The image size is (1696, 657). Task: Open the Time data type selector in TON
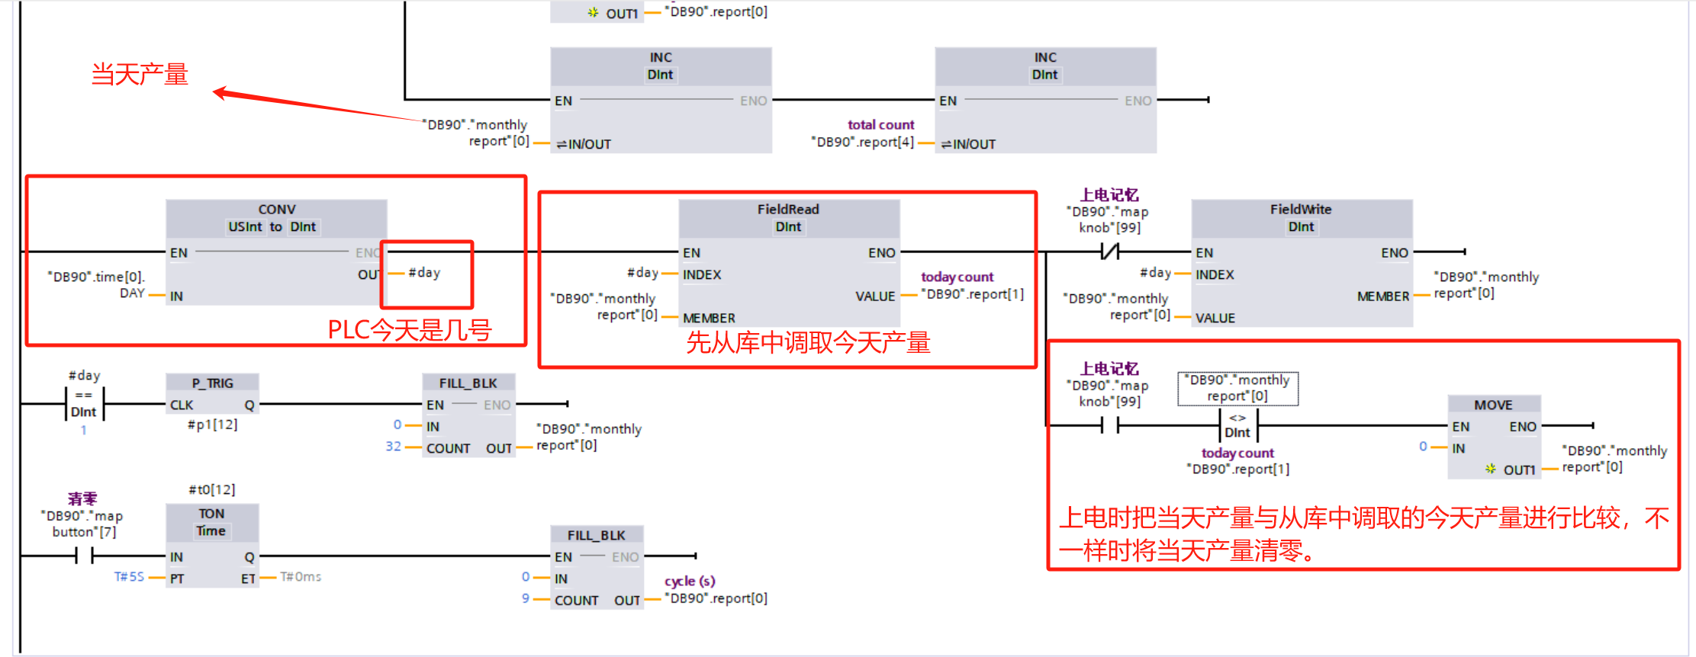[211, 531]
